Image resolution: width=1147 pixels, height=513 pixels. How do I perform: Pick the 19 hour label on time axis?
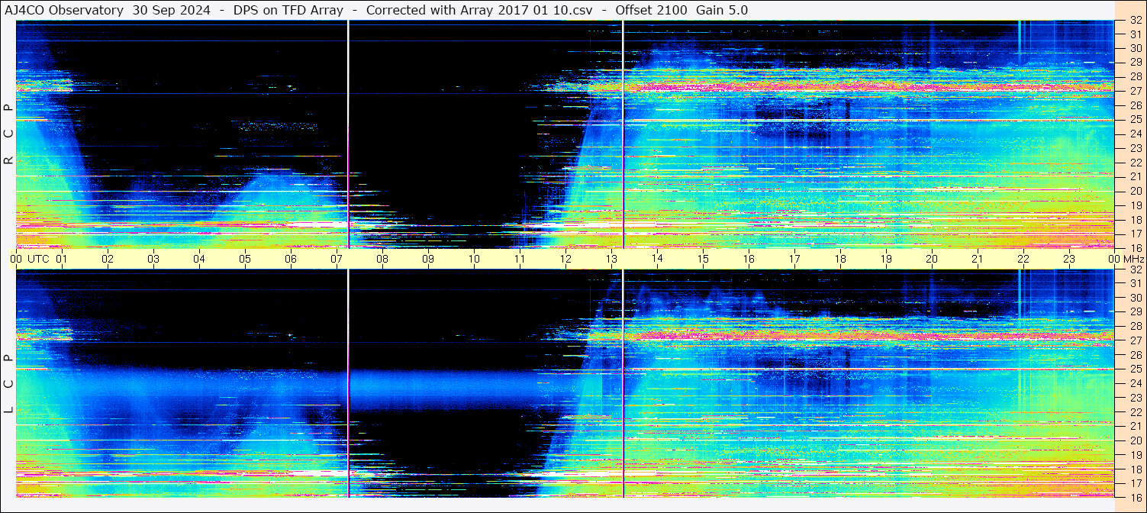886,259
